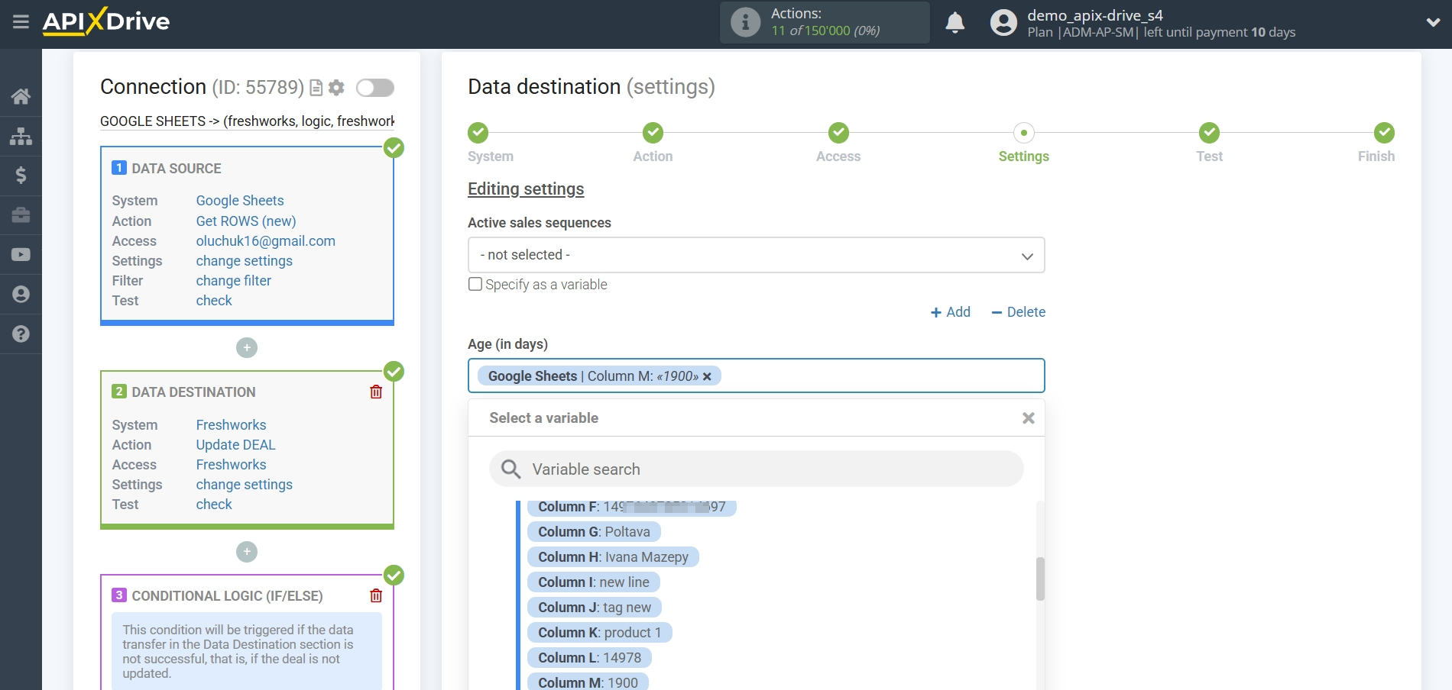Click change filter in Data Source
The image size is (1452, 690).
click(x=234, y=281)
